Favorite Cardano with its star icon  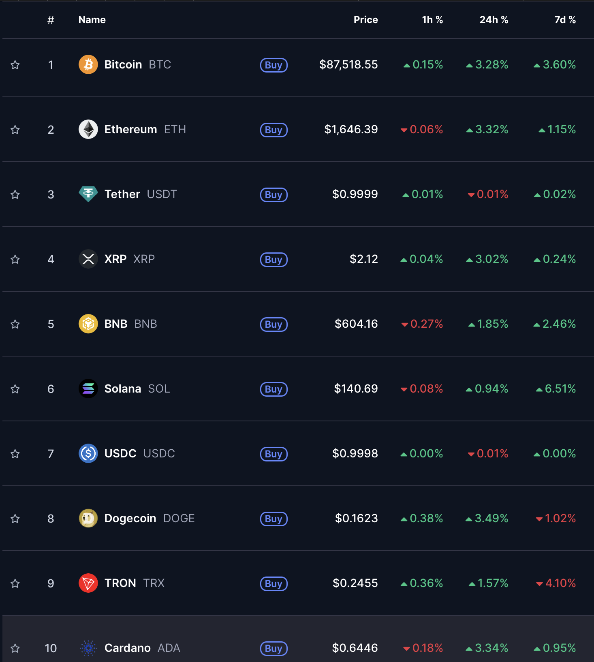coord(15,648)
